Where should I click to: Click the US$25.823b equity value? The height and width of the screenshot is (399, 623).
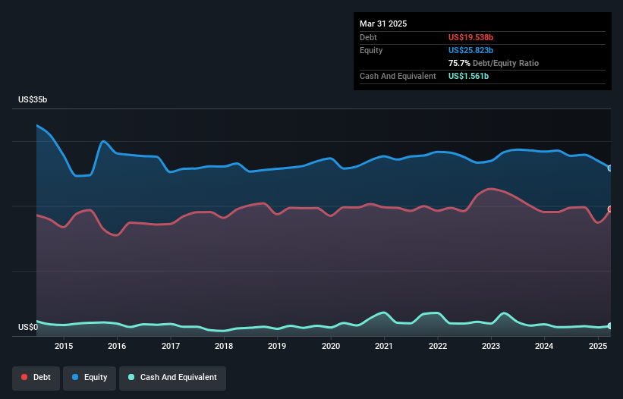(470, 50)
